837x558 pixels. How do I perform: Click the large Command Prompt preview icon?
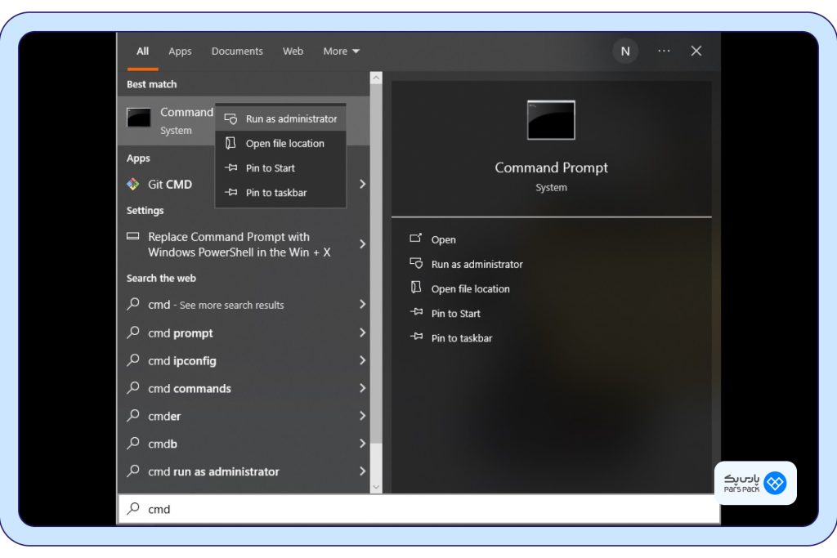tap(551, 120)
